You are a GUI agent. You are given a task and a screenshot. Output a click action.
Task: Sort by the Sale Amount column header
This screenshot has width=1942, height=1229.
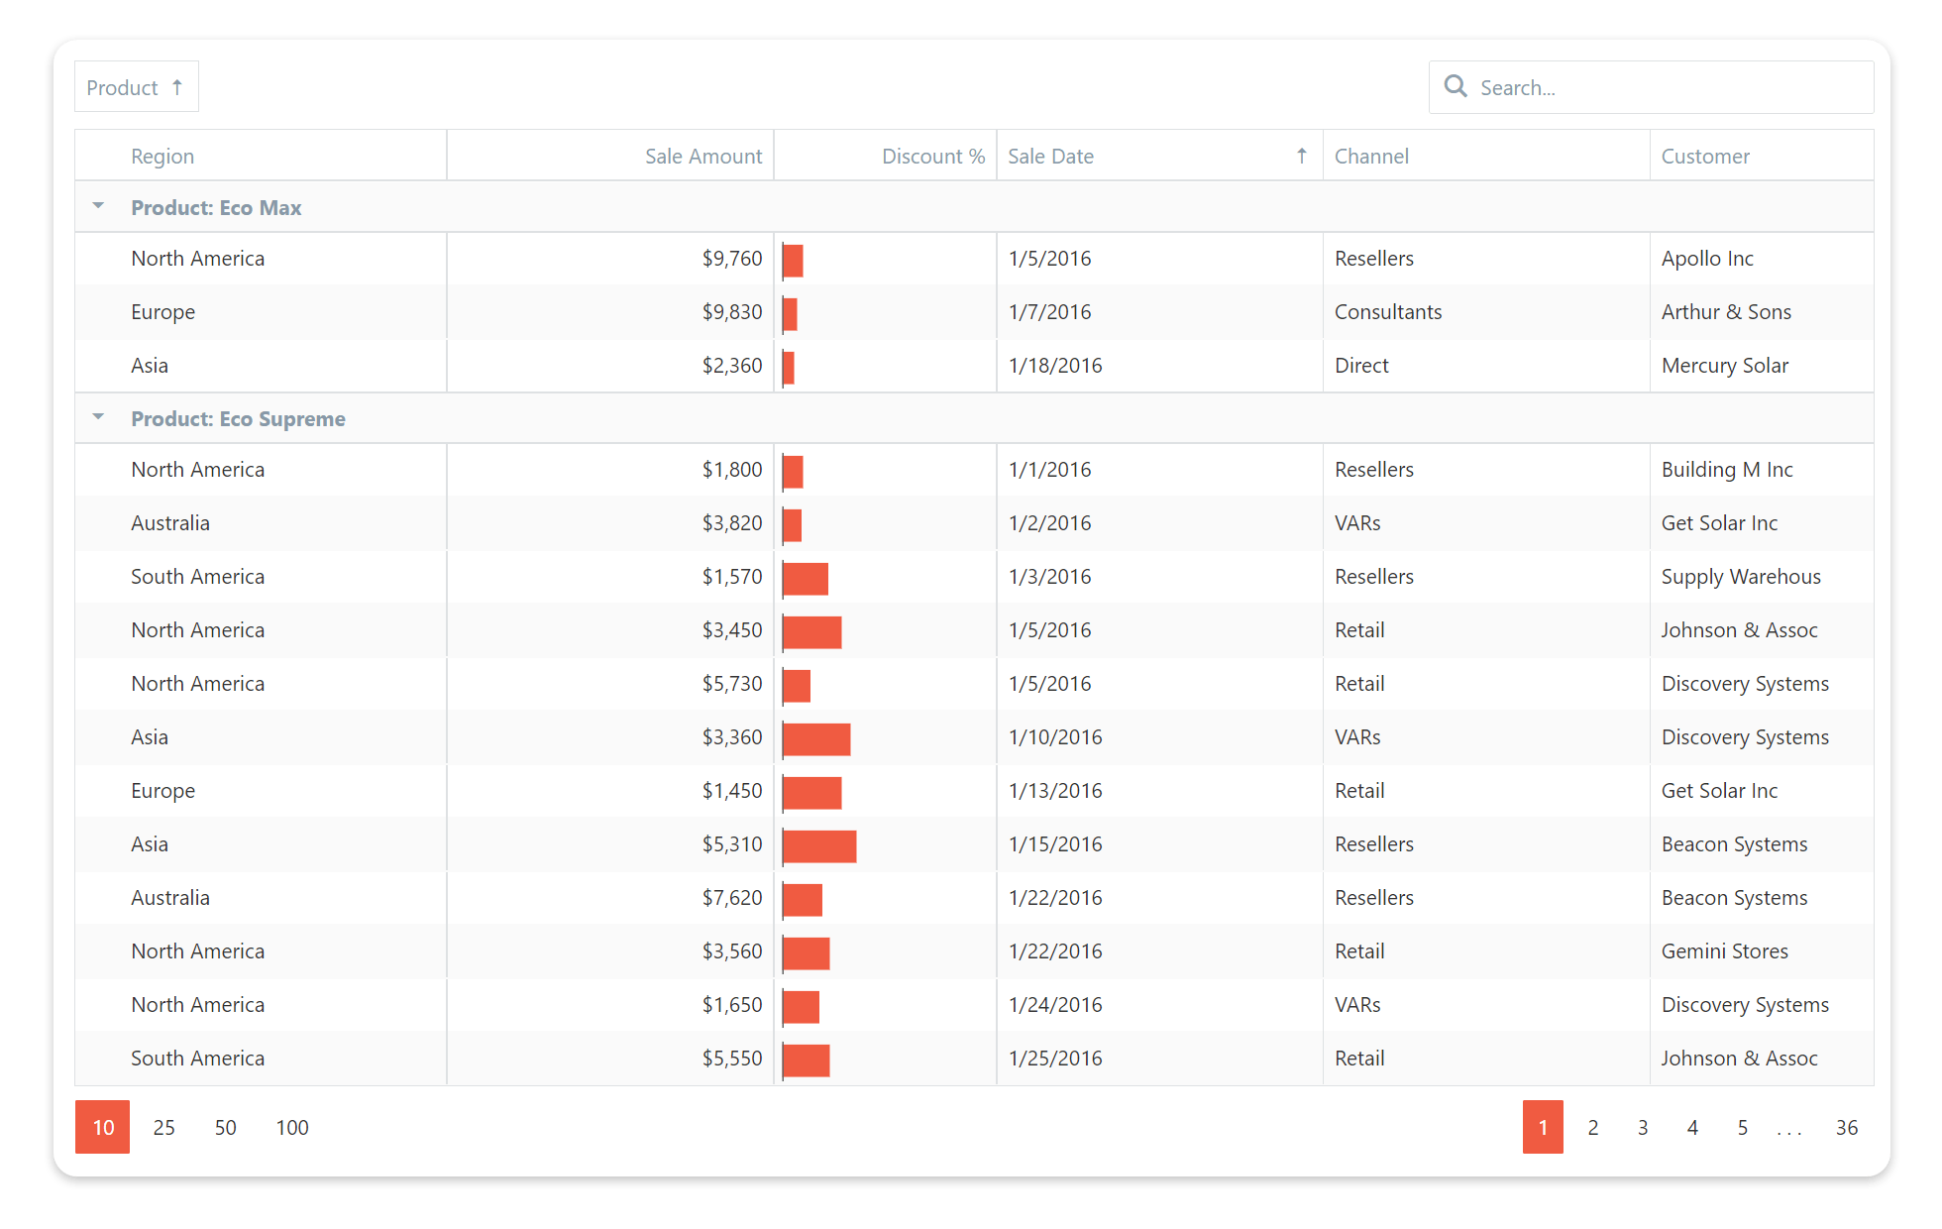coord(610,156)
